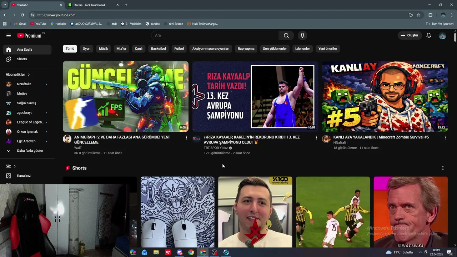The image size is (457, 257).
Task: Open the account avatar menu
Action: click(x=442, y=35)
